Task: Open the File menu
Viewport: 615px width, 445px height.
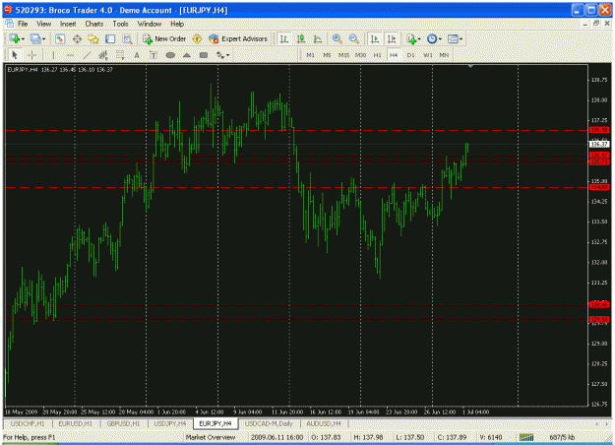Action: click(23, 24)
